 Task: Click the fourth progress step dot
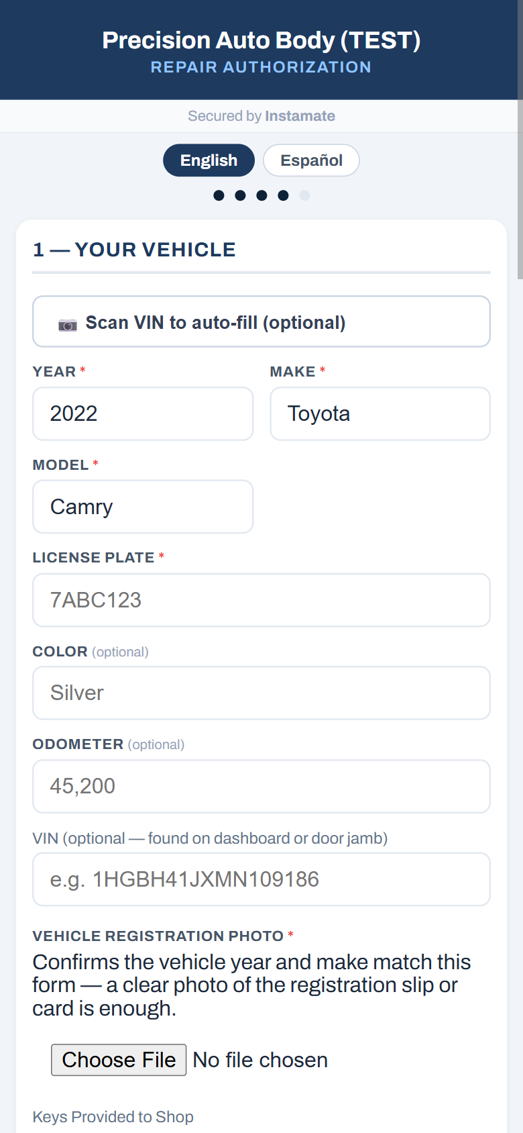click(283, 195)
